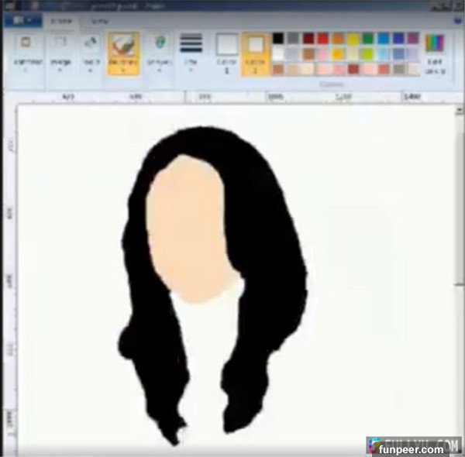
Task: Select the purple swatch in palette
Action: pos(413,38)
